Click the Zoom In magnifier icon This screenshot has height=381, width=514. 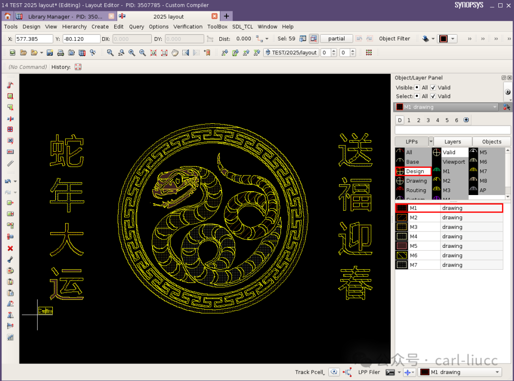click(x=132, y=52)
